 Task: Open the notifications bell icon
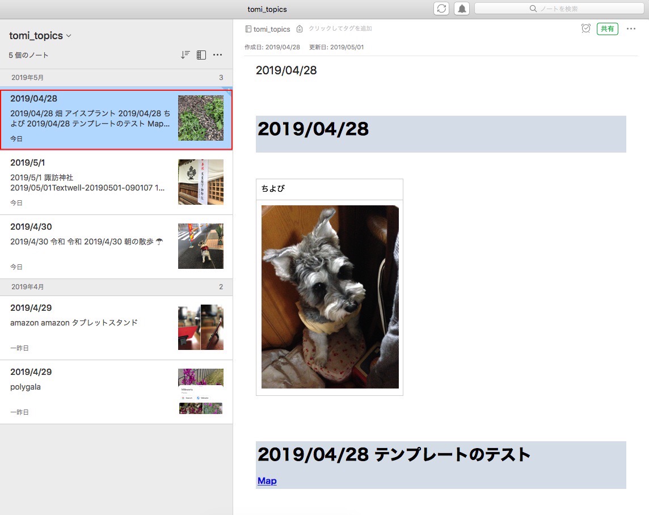(x=461, y=9)
